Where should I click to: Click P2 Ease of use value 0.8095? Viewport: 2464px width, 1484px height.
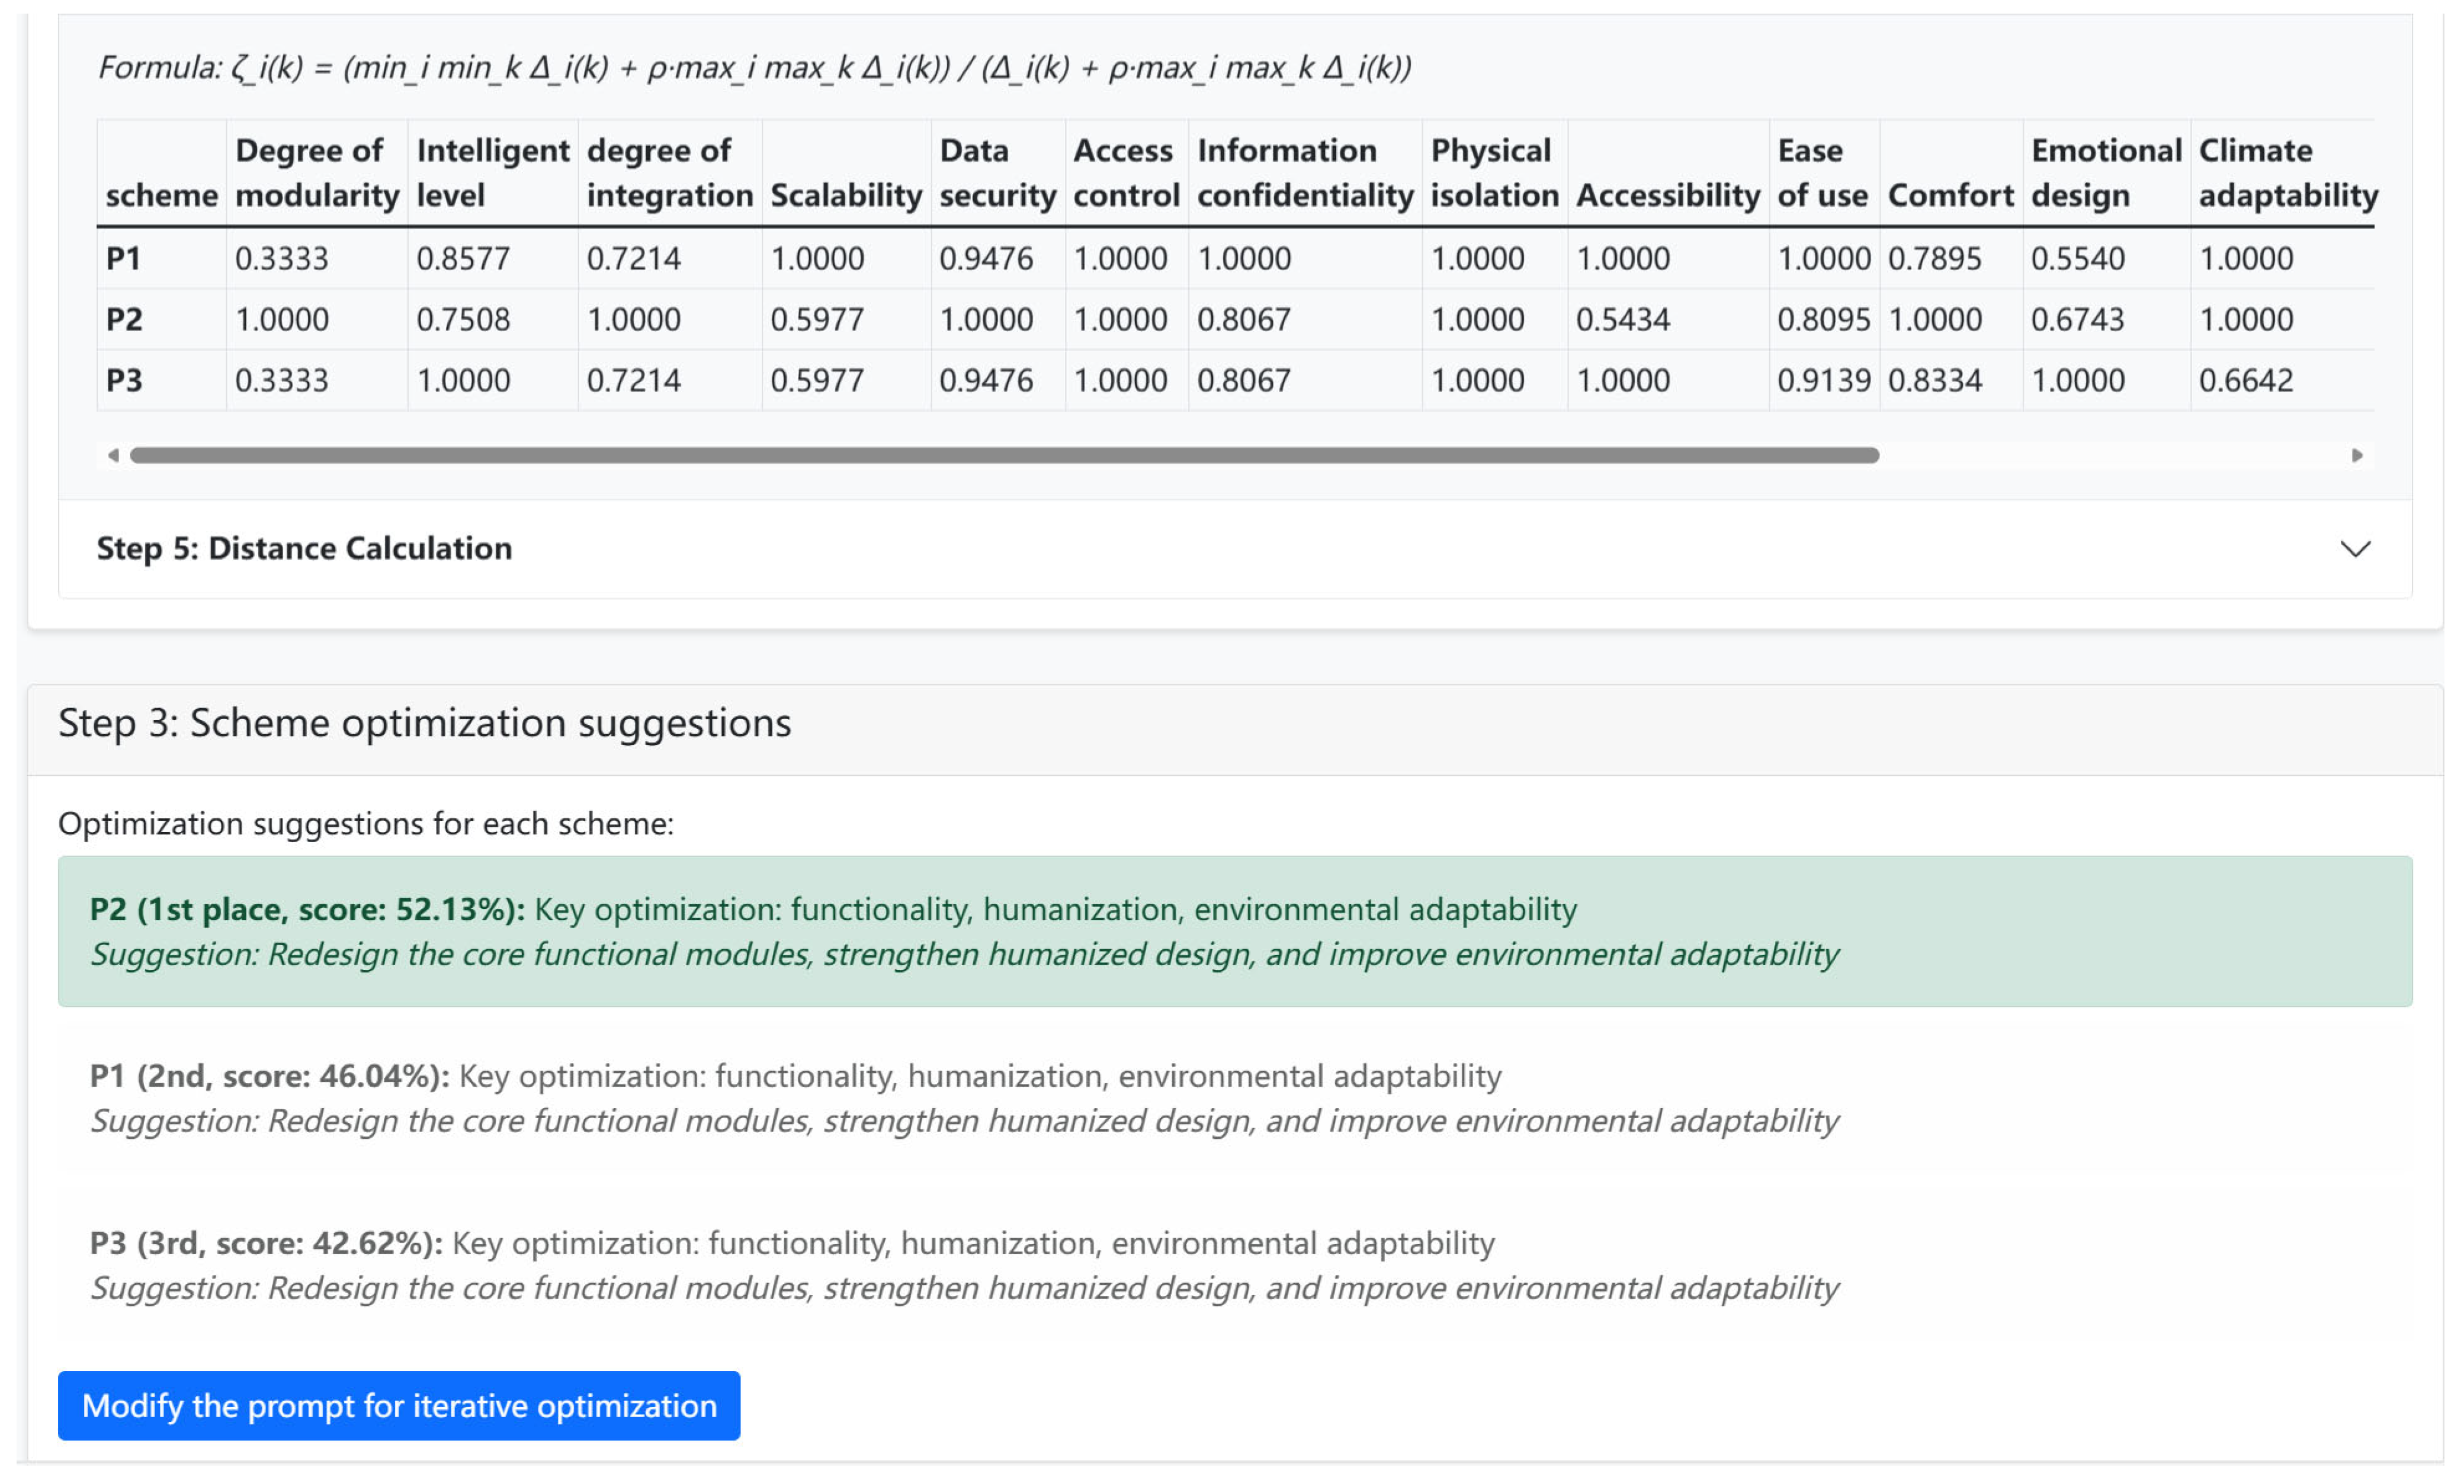coord(1823,320)
